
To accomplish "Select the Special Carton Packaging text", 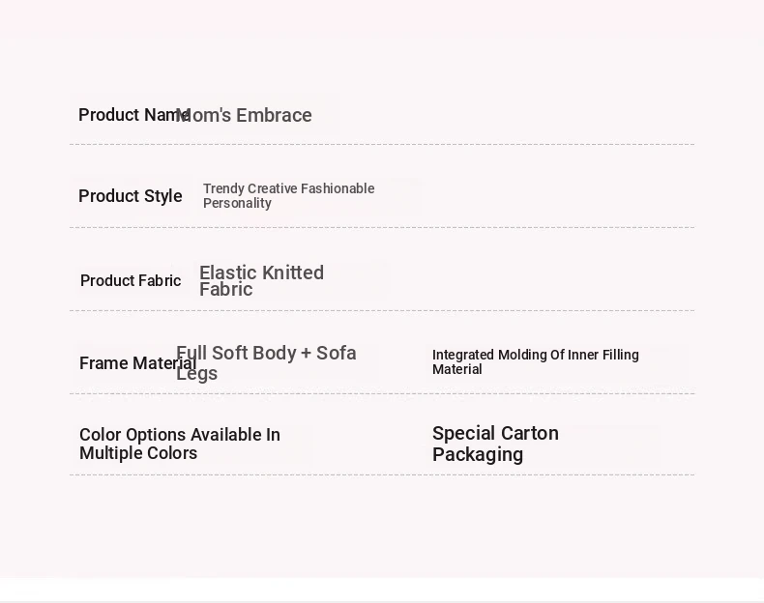I will point(495,444).
